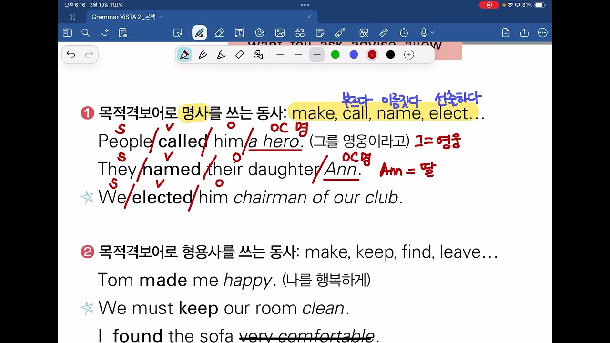Tap the italic word 'clean'
The width and height of the screenshot is (610, 343).
[x=324, y=308]
